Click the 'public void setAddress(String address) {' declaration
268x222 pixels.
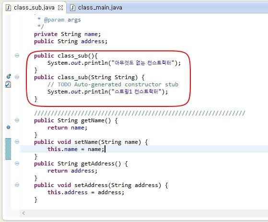101,185
